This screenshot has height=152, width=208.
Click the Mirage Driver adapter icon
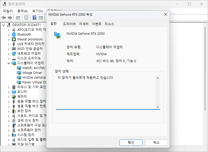click(x=19, y=73)
